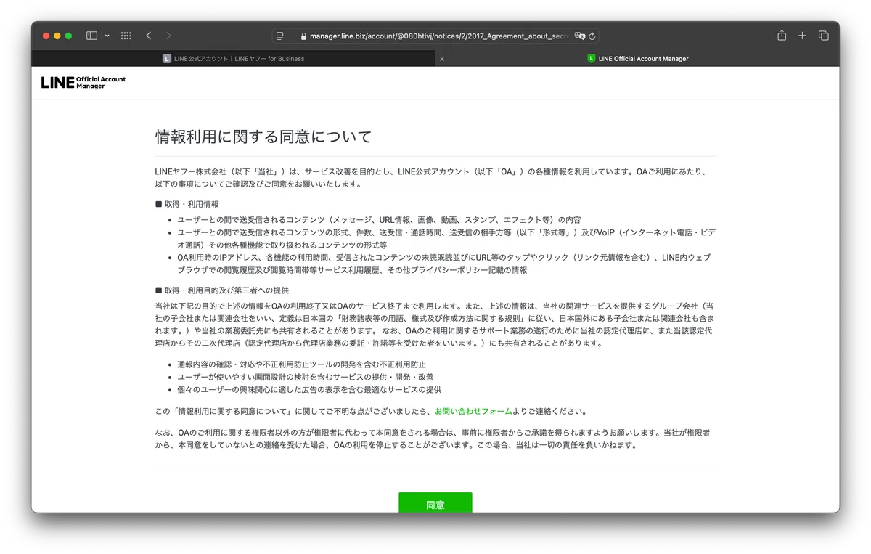Click the bullet beginning OA利用時のIPアドレス
The width and height of the screenshot is (871, 554).
444,264
